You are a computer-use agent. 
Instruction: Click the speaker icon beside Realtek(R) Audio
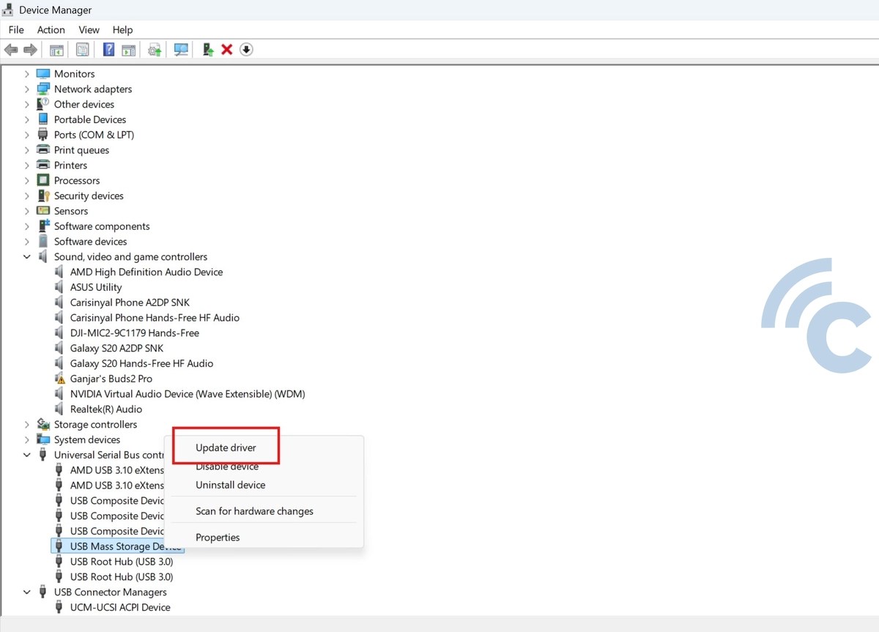[60, 409]
